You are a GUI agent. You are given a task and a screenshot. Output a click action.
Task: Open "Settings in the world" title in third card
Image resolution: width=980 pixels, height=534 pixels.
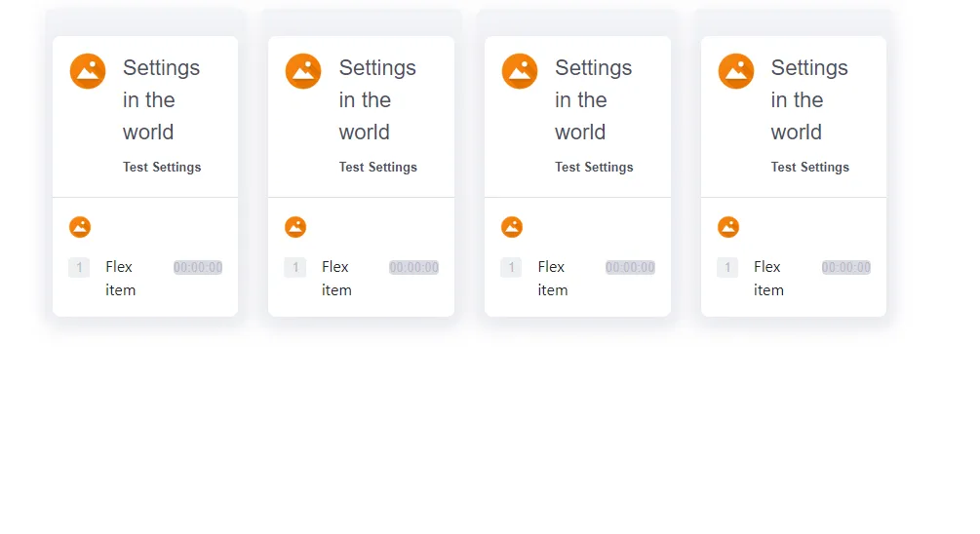click(x=593, y=99)
